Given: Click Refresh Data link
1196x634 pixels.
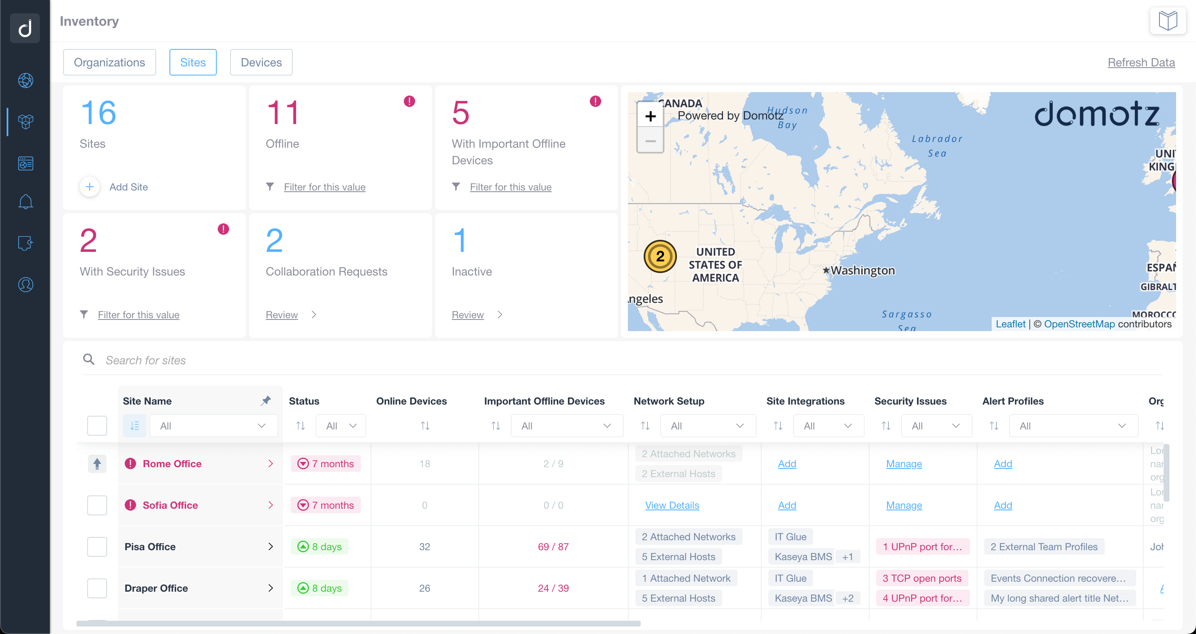Looking at the screenshot, I should coord(1143,62).
